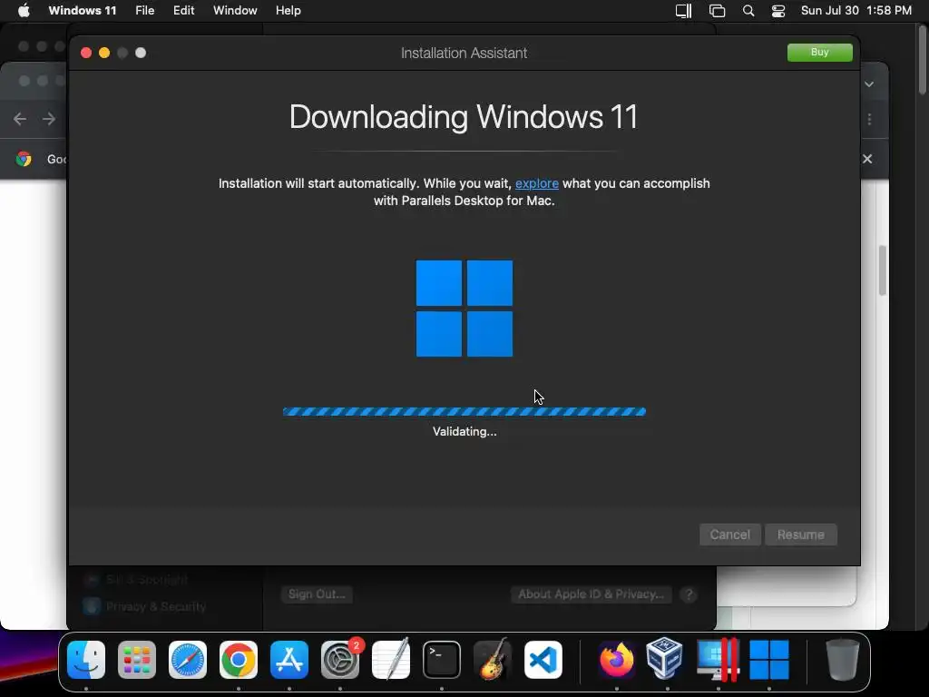Screen dimensions: 929x697
Task: Click the sidebar display icon in menu bar
Action: pos(684,11)
